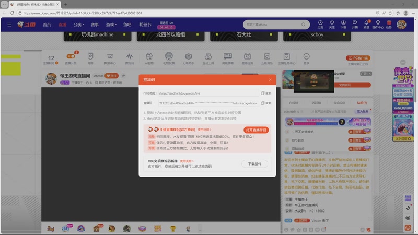Screen dimensions: 418x235
Task: Open 使用说明 link beside OBS免填推流码插件
Action: (187, 161)
